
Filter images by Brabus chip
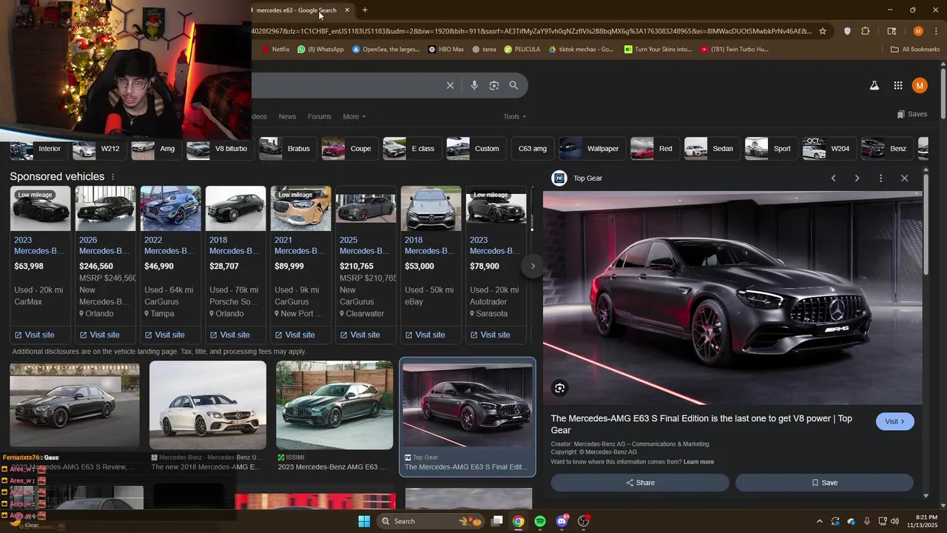(x=286, y=149)
